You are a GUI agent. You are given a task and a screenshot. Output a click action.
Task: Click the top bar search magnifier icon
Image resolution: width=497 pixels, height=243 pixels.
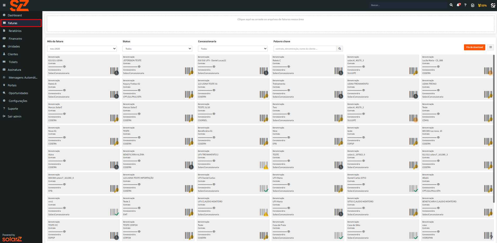(451, 5)
